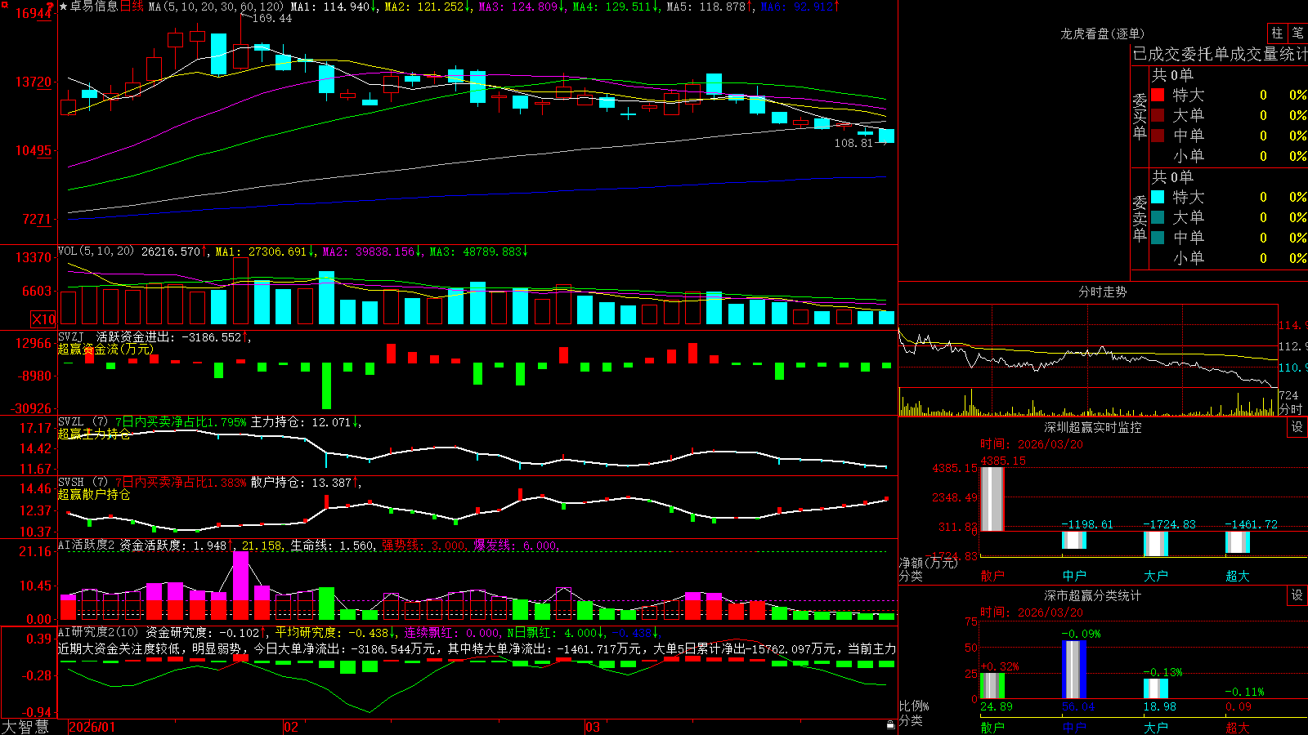Viewport: 1308px width, 735px height.
Task: Open 设 settings for 深市超赢分类统计
Action: pos(1297,595)
